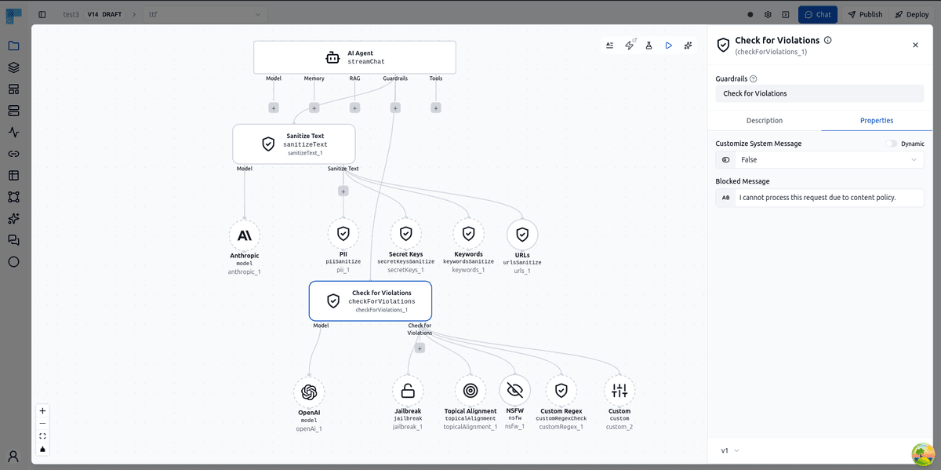The image size is (941, 470).
Task: Open the settings gear in top bar
Action: (x=768, y=14)
